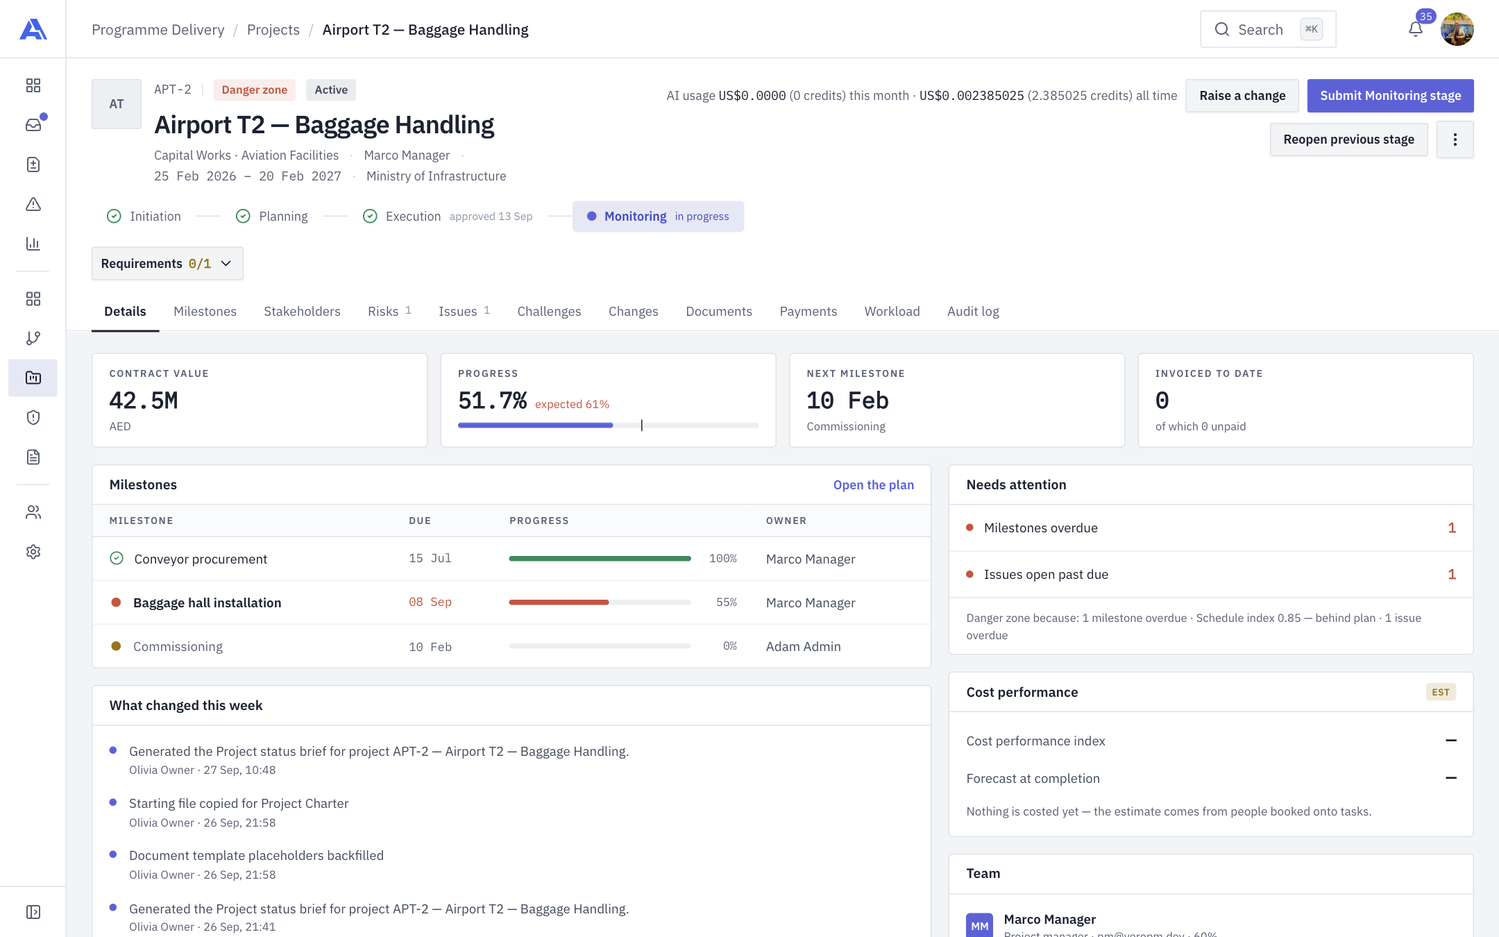Viewport: 1499px width, 937px height.
Task: Open the bar chart reports icon in the sidebar
Action: click(33, 244)
